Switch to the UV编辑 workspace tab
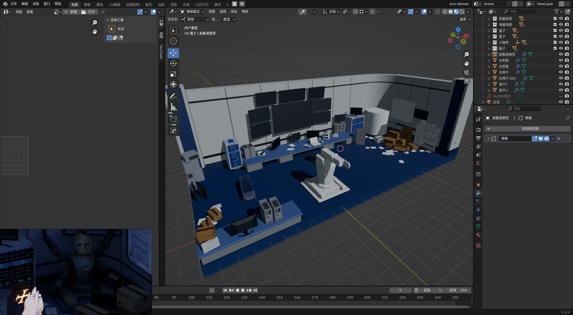 point(114,4)
